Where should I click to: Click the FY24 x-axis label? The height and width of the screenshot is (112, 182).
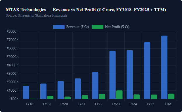coord(133,104)
